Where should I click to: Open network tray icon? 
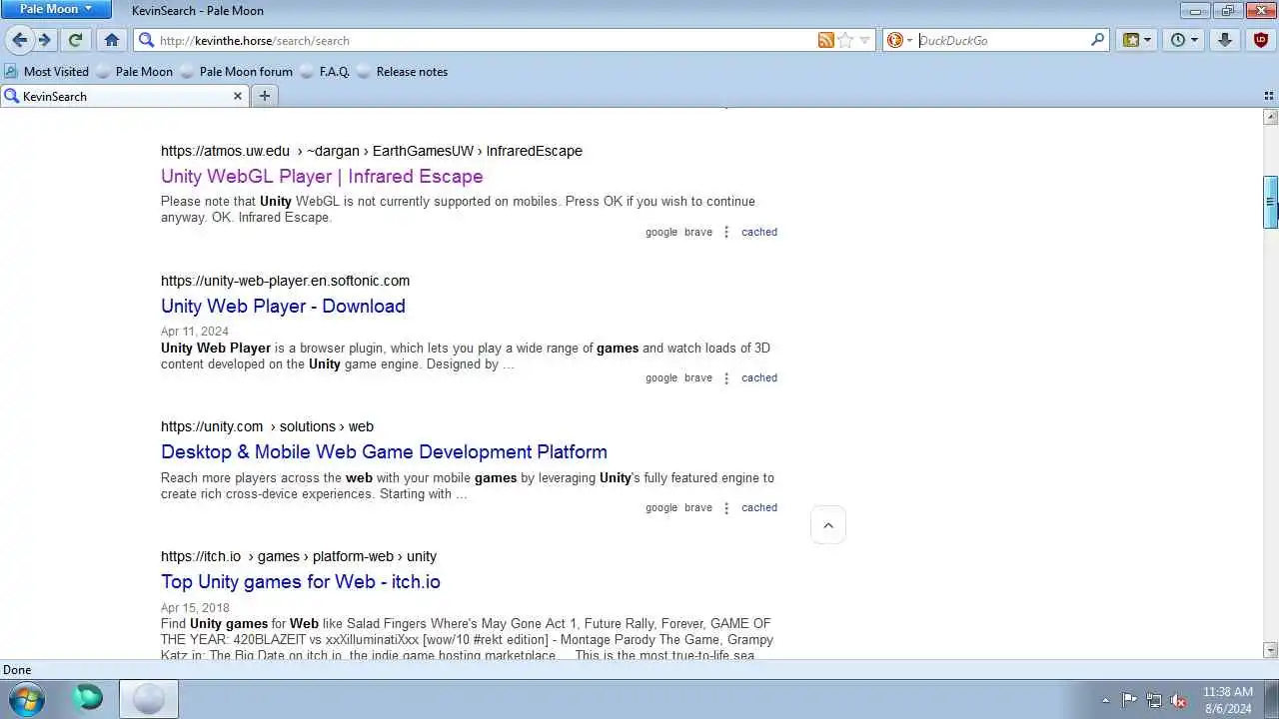tap(1154, 700)
